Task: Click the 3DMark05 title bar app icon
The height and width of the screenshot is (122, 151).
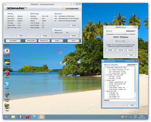Action: coord(5,4)
